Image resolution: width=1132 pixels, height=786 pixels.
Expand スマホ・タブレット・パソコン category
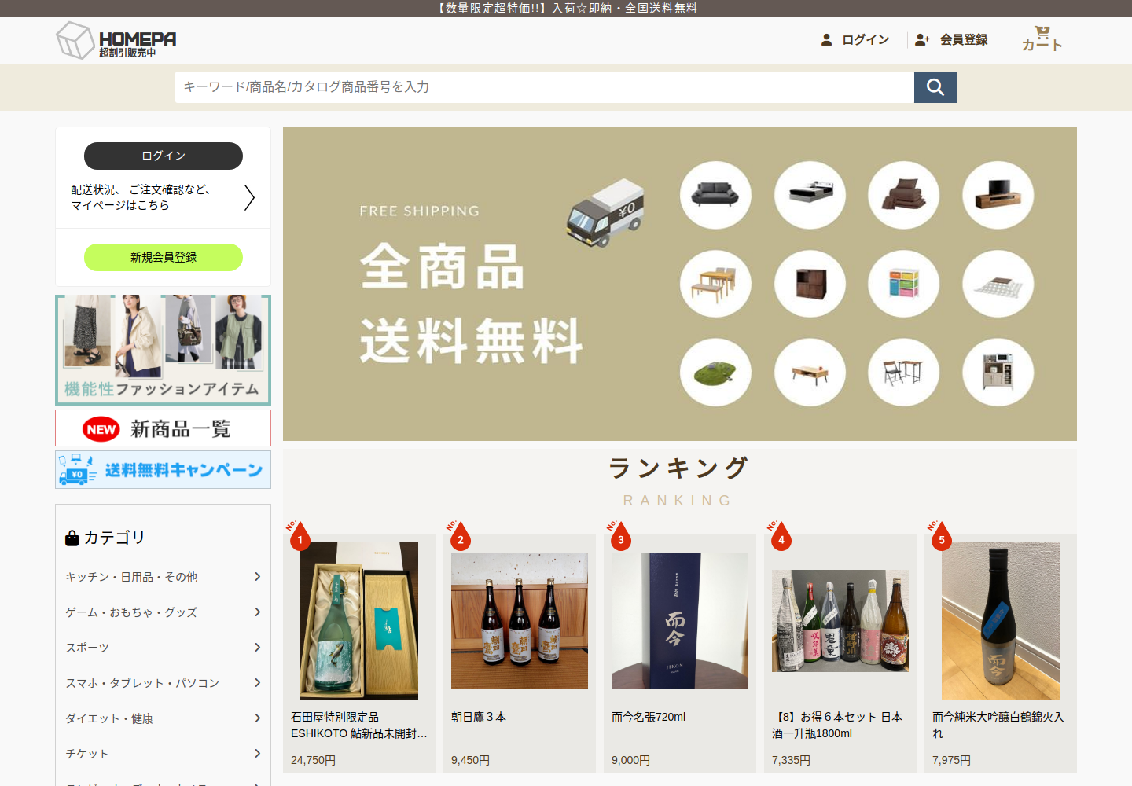164,683
